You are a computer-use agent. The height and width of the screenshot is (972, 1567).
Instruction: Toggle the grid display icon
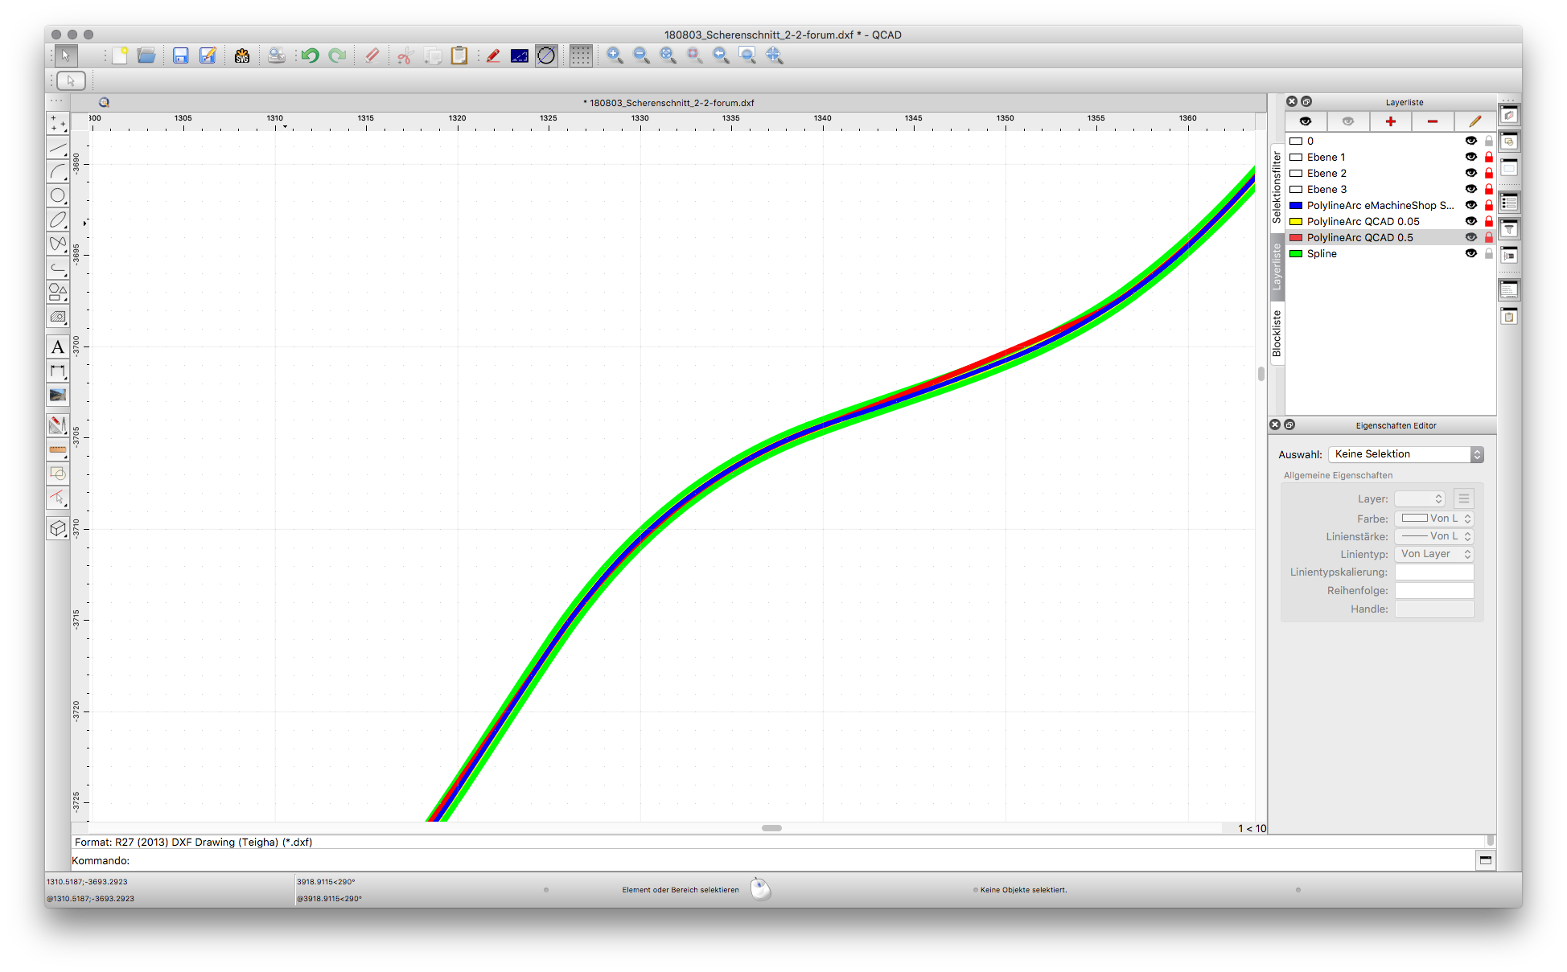(581, 55)
